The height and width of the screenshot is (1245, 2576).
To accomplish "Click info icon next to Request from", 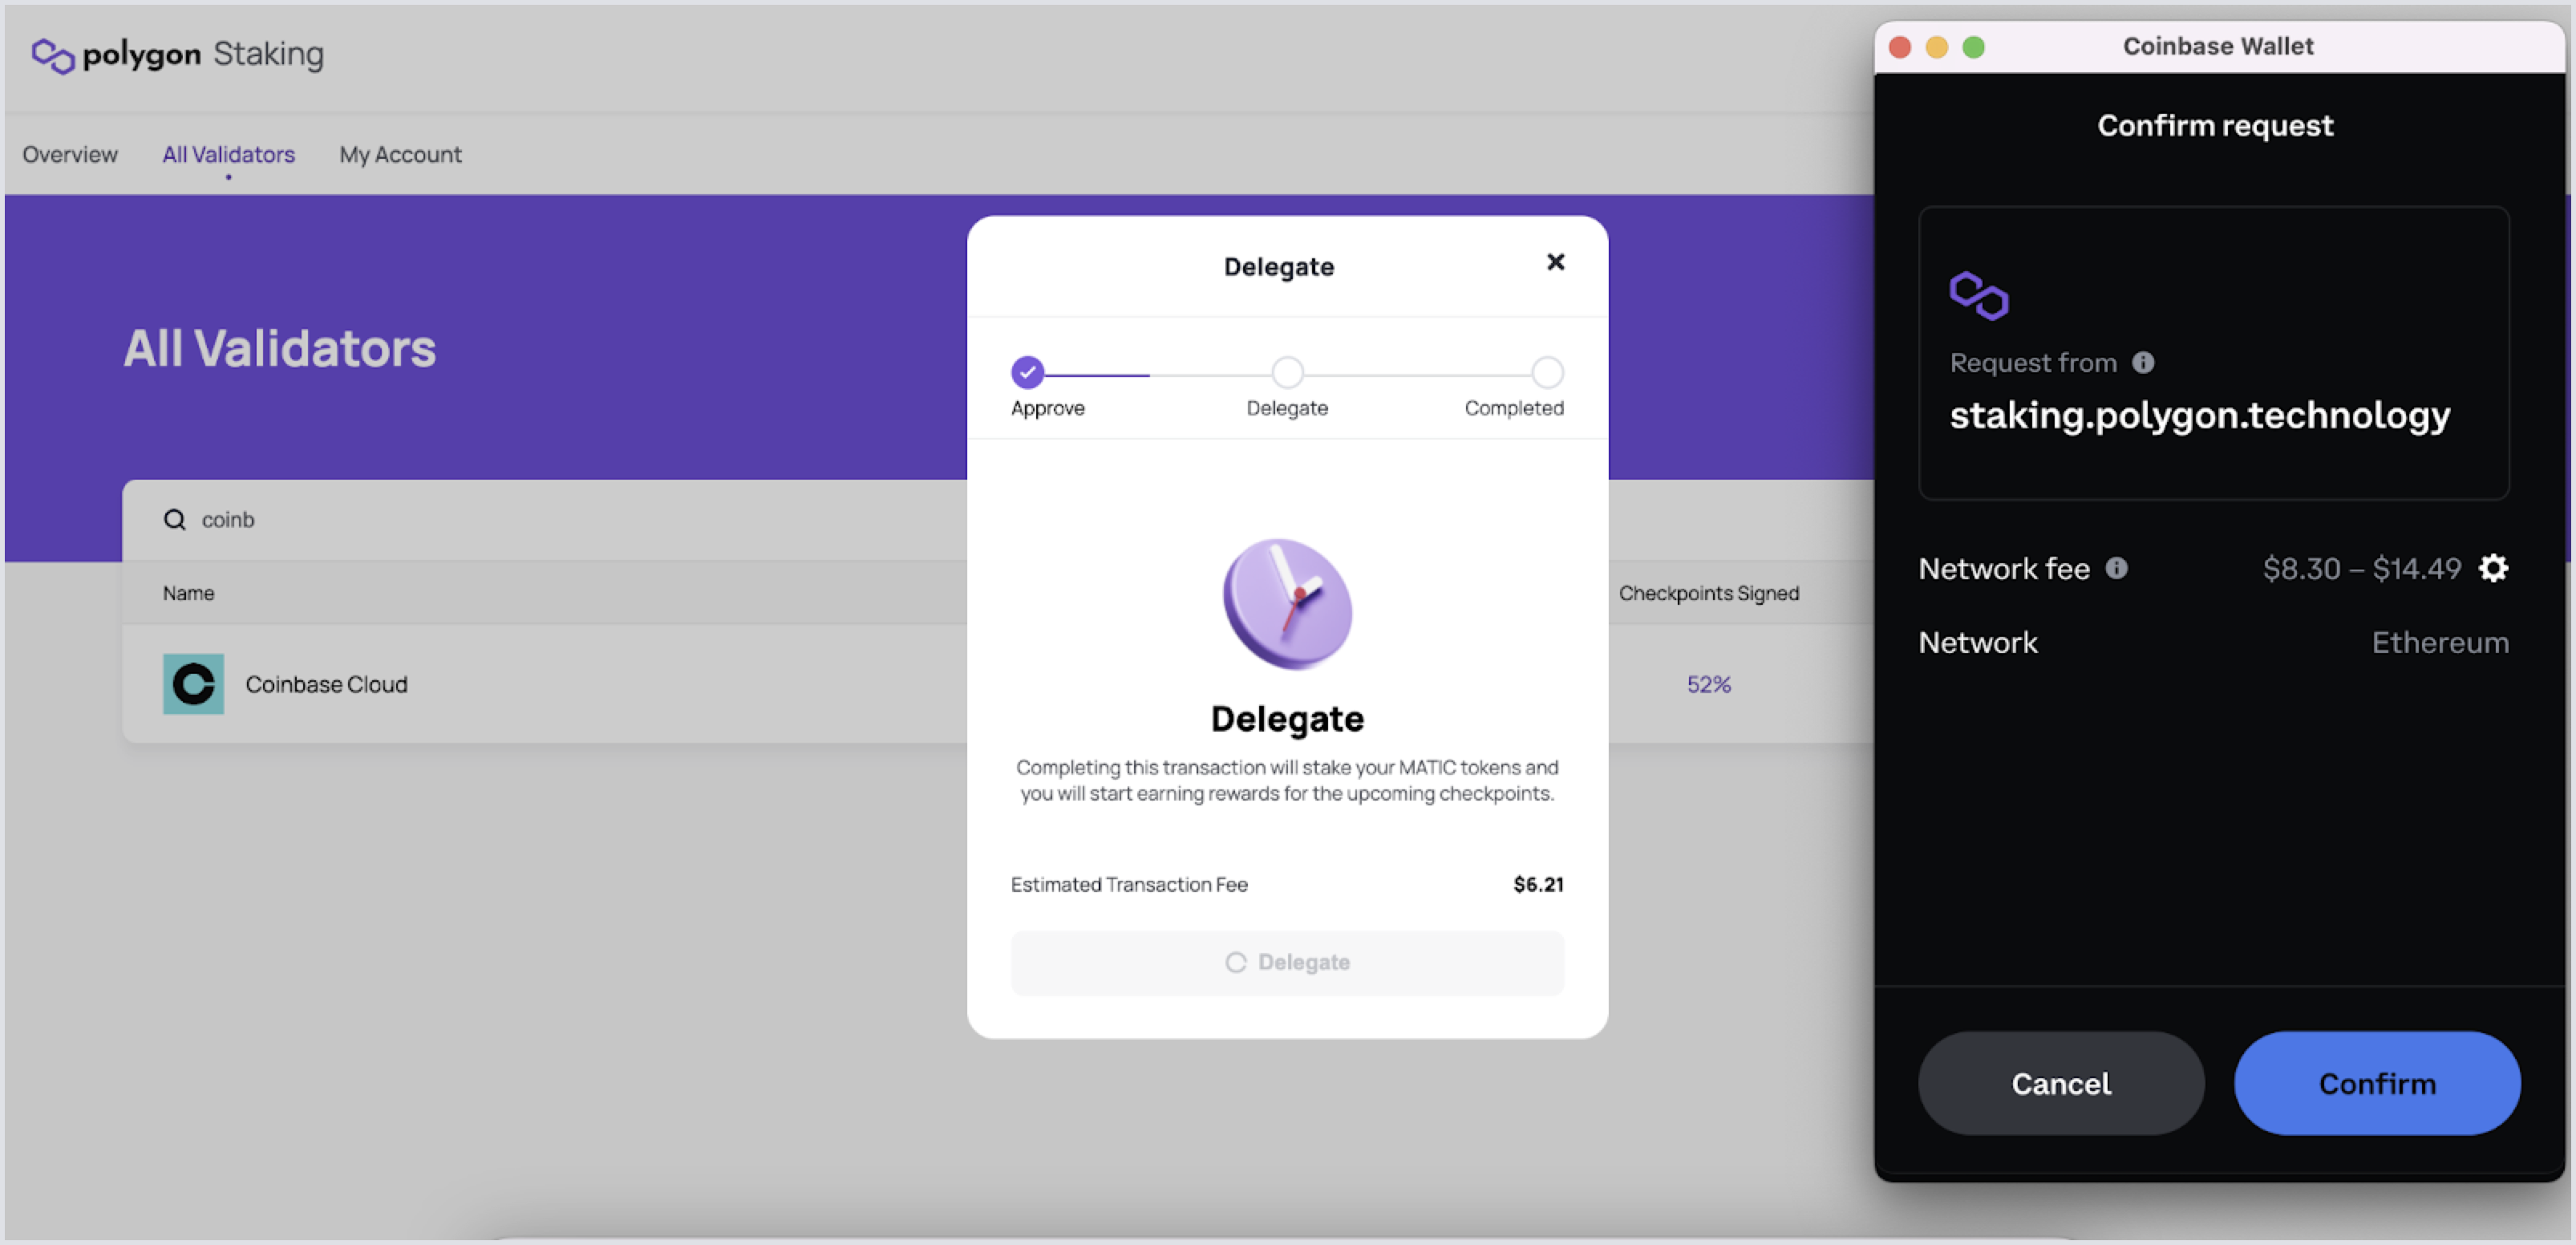I will (2143, 362).
